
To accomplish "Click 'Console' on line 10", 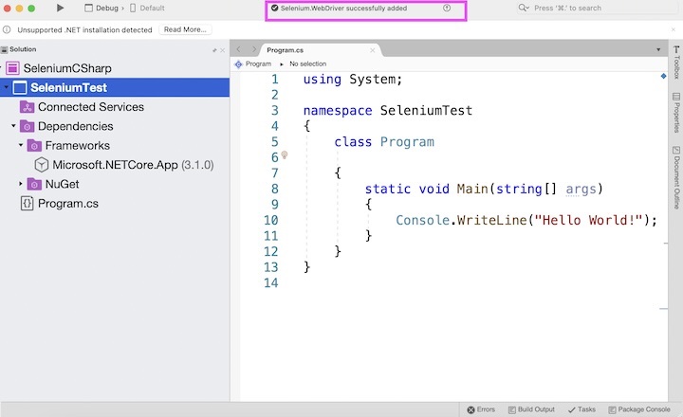I will coord(422,220).
